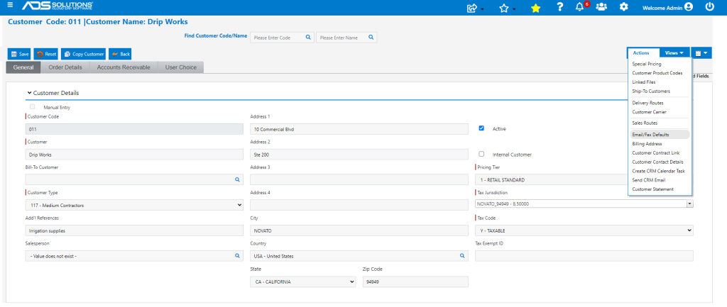This screenshot has height=307, width=727.
Task: Click the City field NOVATO
Action: click(x=359, y=230)
